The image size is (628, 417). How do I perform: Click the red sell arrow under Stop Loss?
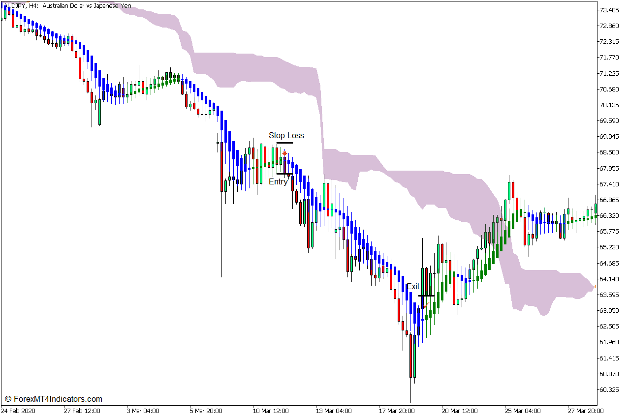[x=284, y=153]
